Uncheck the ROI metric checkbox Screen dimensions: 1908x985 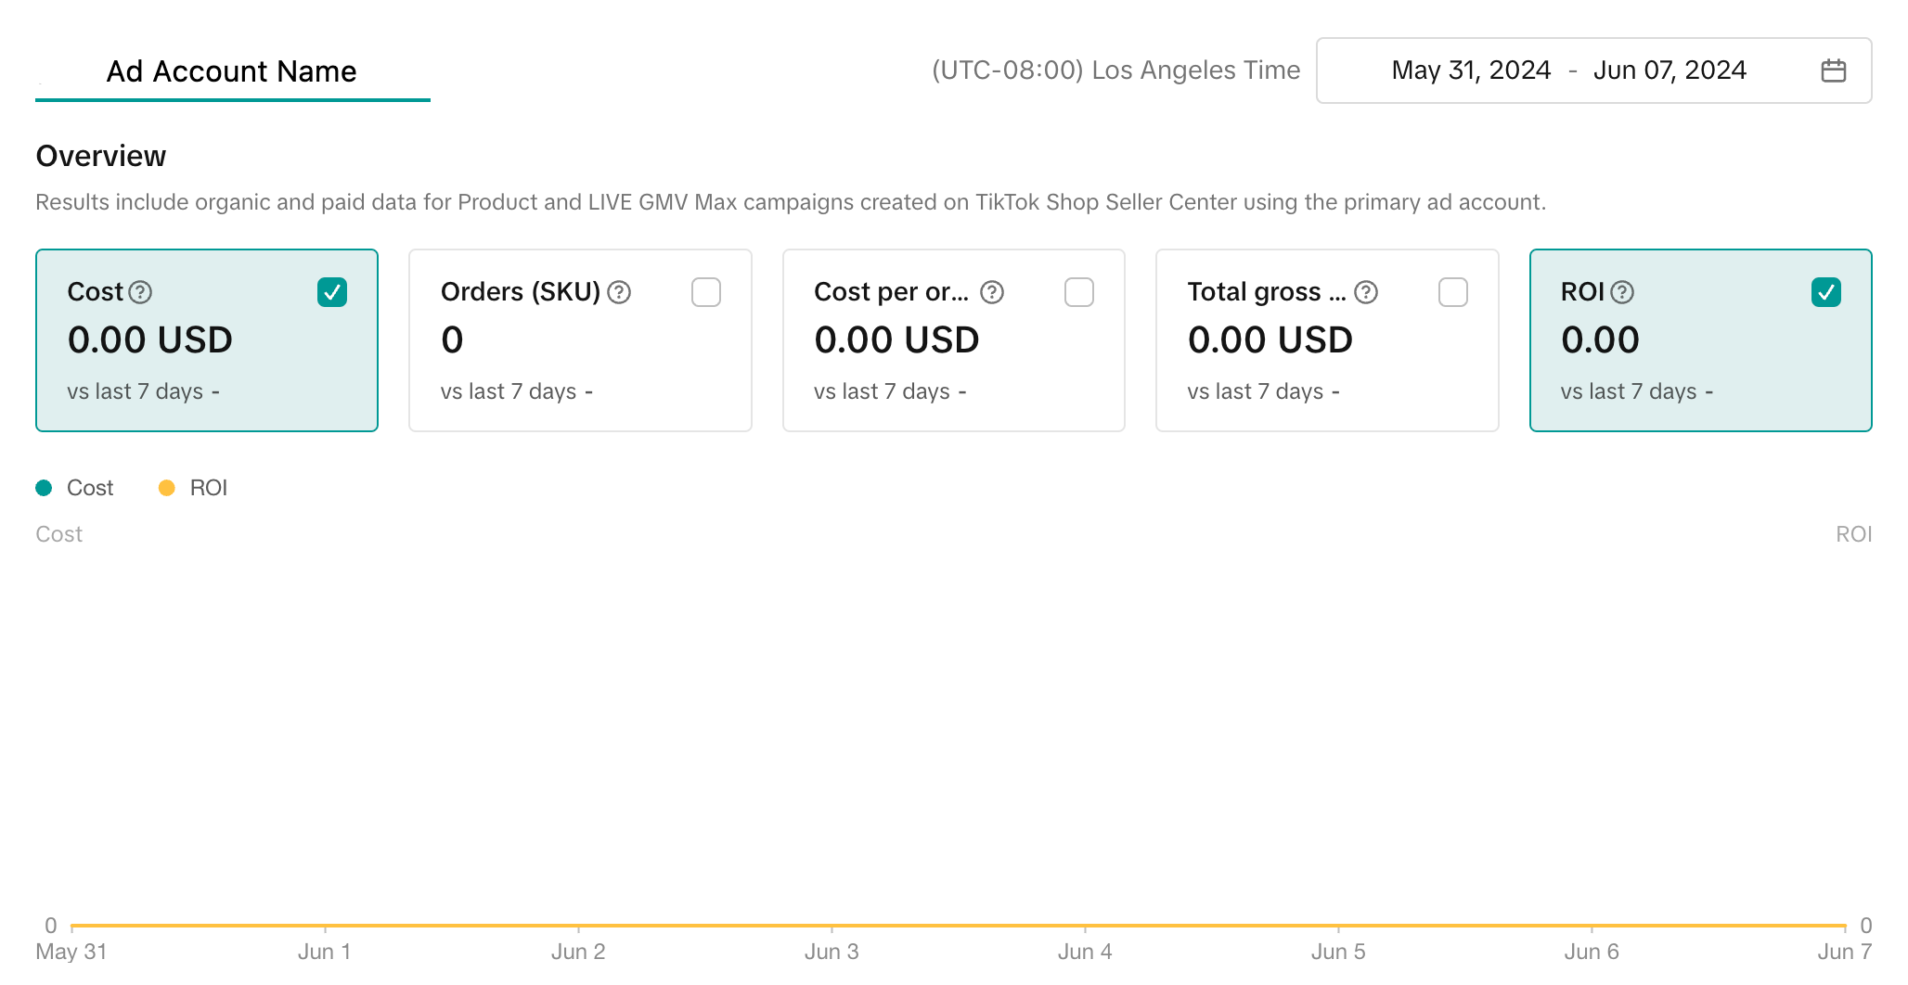(x=1826, y=292)
